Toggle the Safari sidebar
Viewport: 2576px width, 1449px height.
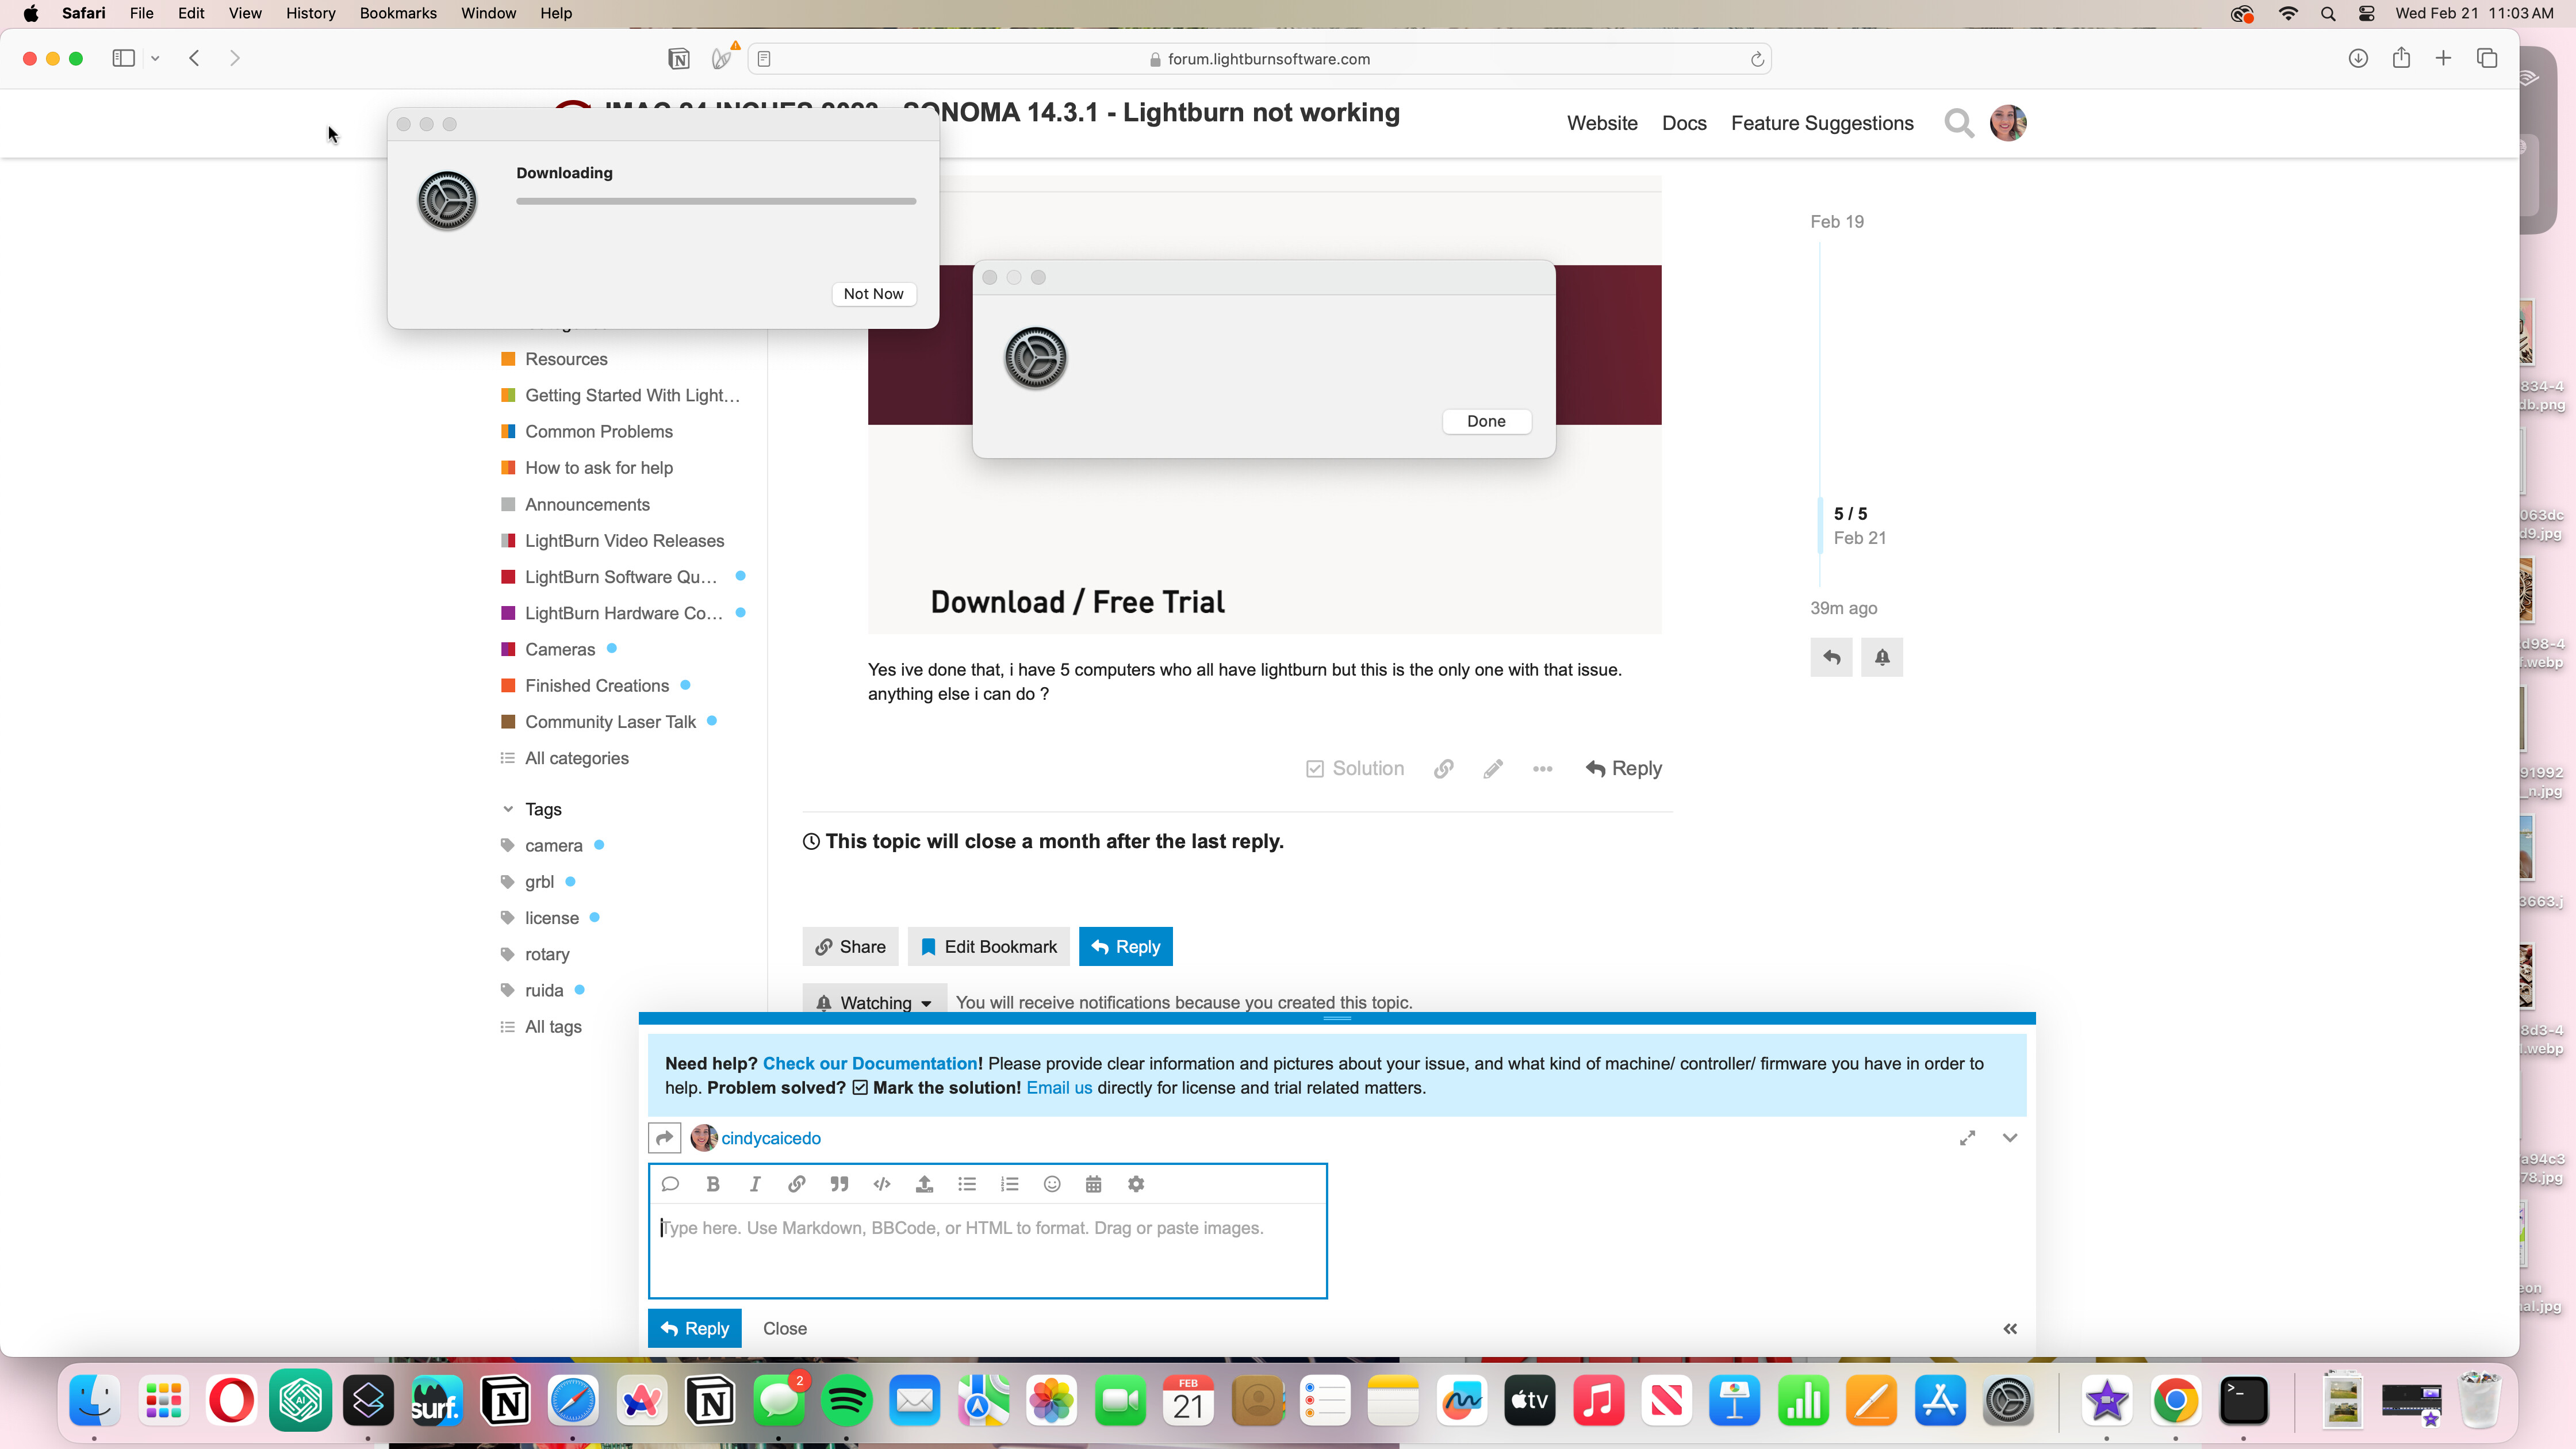(x=124, y=58)
